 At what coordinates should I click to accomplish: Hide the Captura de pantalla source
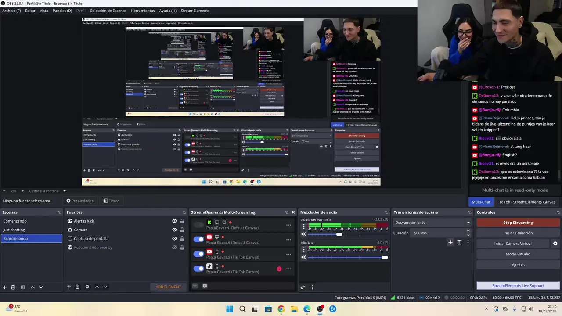coord(174,238)
